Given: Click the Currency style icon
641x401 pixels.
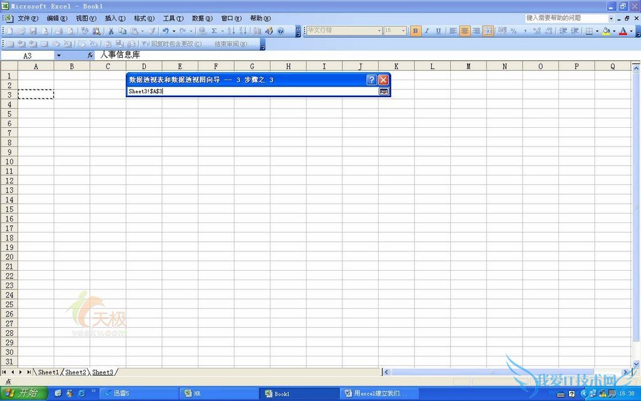Looking at the screenshot, I should coord(503,31).
